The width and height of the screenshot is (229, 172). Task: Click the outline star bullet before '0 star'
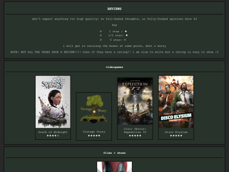point(101,39)
